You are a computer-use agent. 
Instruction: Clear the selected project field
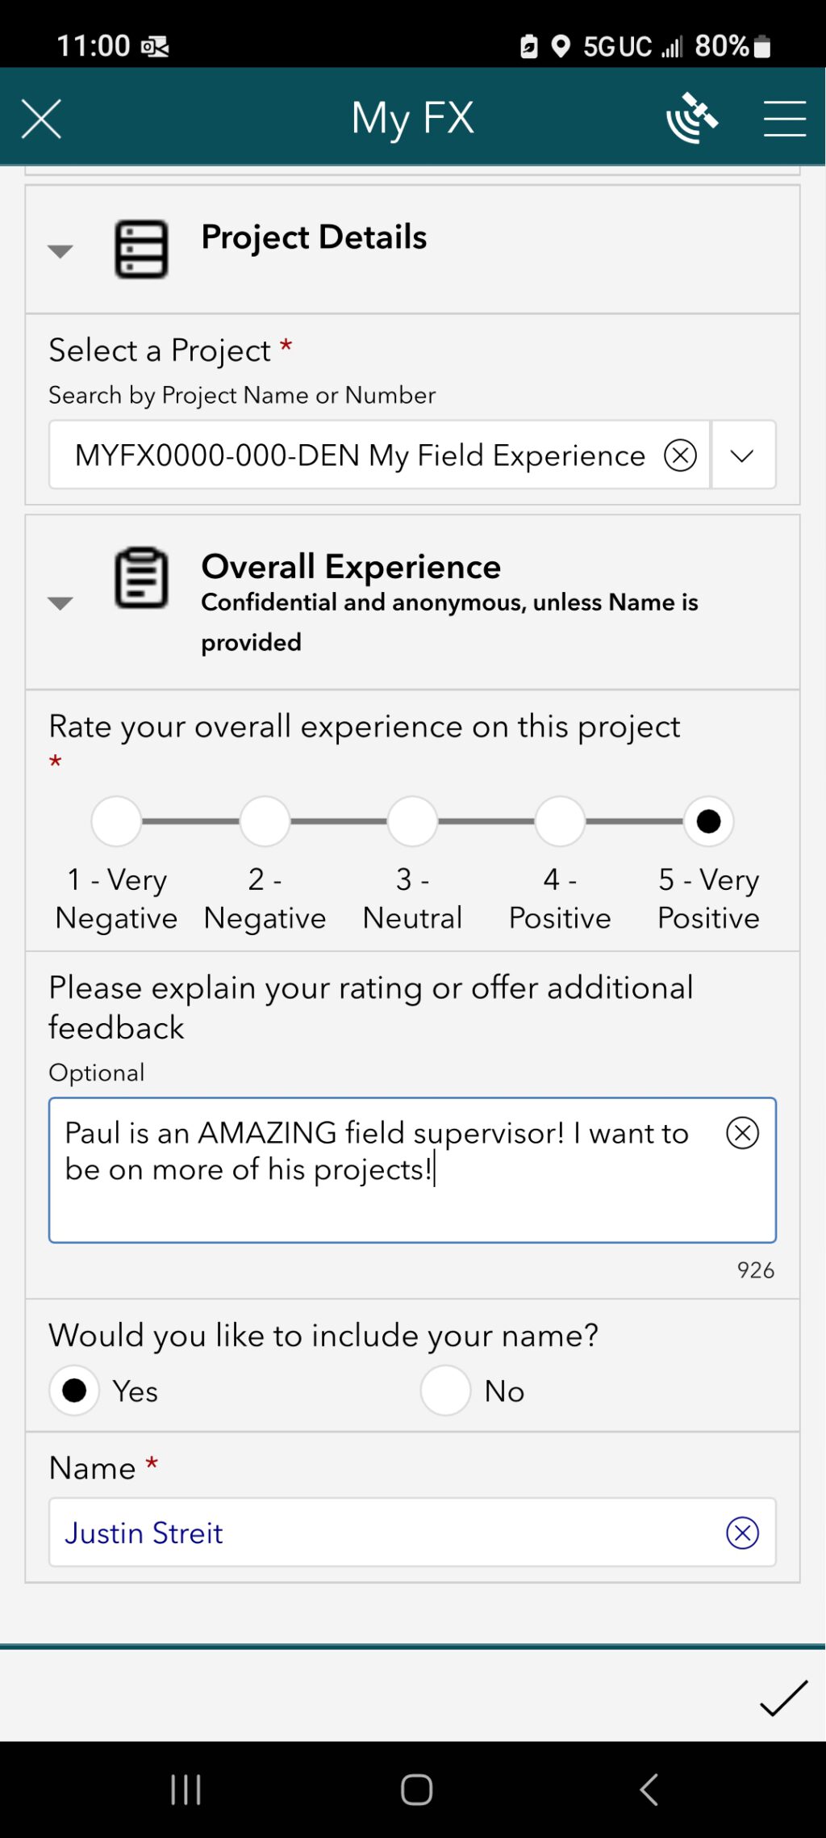[680, 455]
